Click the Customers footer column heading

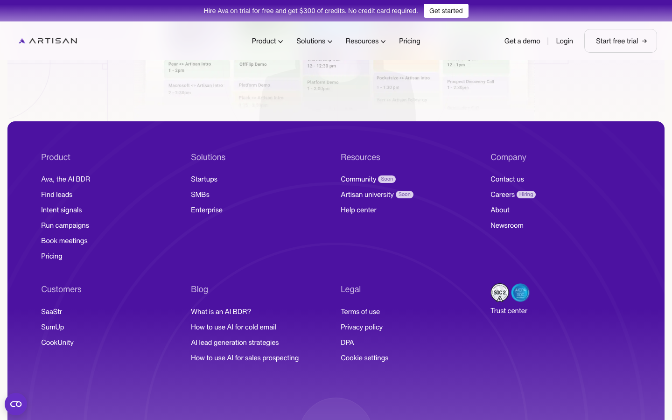pyautogui.click(x=61, y=289)
